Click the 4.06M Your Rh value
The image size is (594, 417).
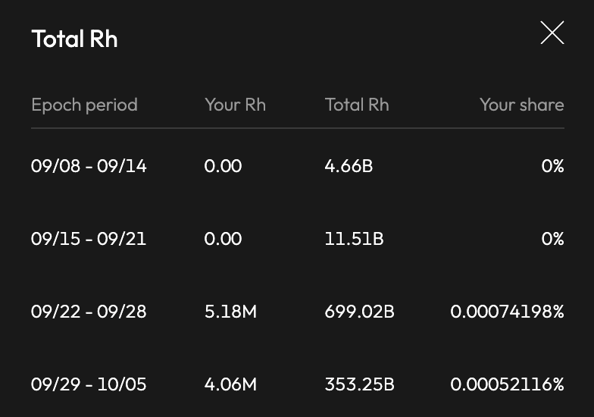(230, 384)
